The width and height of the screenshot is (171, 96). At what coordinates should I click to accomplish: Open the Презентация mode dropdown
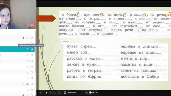coord(74,93)
